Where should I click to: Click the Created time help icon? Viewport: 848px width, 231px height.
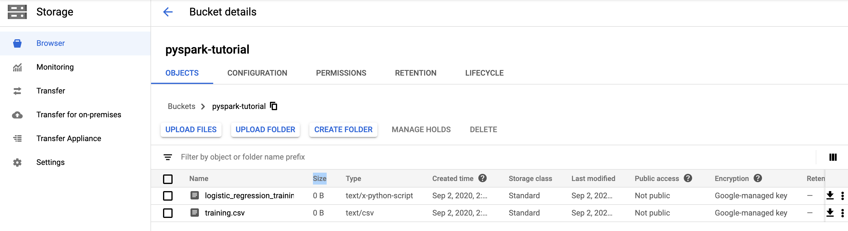coord(483,178)
